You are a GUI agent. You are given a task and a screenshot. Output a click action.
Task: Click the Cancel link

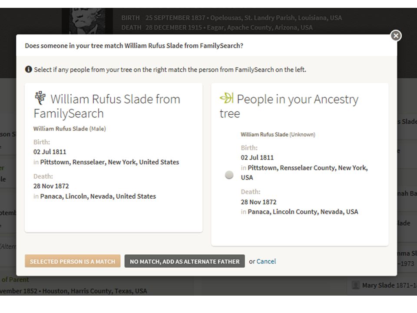coord(266,261)
